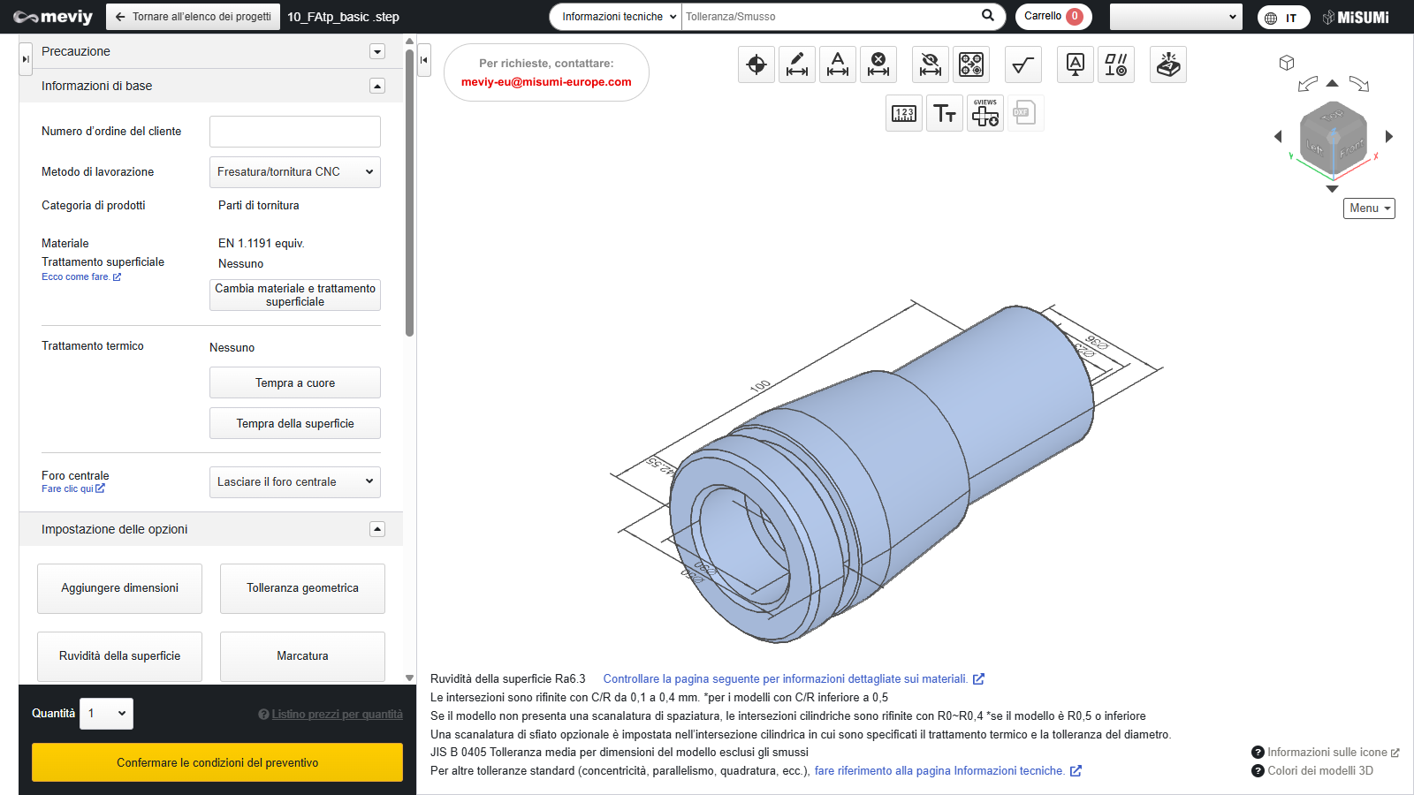Rotate view clockwise with curved right arrow
This screenshot has height=795, width=1414.
(x=1359, y=85)
